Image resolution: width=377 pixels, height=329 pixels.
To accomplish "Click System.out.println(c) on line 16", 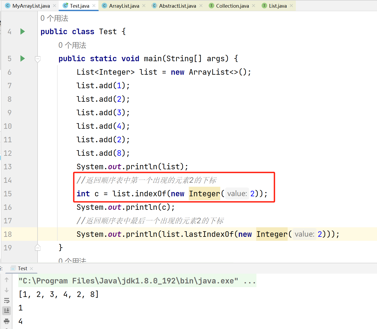I will [x=123, y=207].
